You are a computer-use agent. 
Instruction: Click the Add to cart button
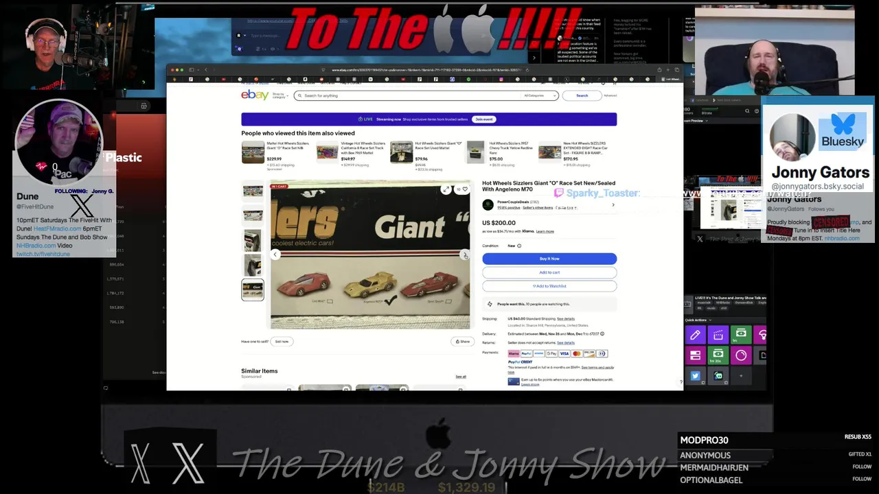coord(549,272)
